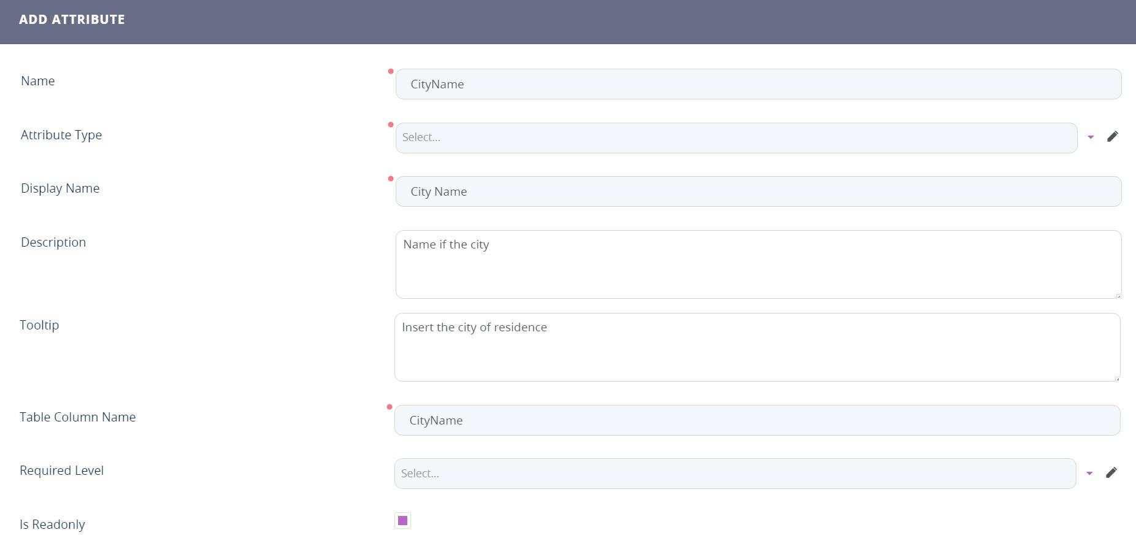Click the Required Level label
The width and height of the screenshot is (1136, 546).
(x=61, y=471)
